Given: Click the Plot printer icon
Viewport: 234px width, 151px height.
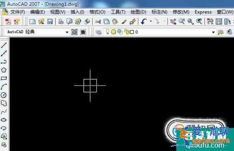Looking at the screenshot, I should click(61, 22).
